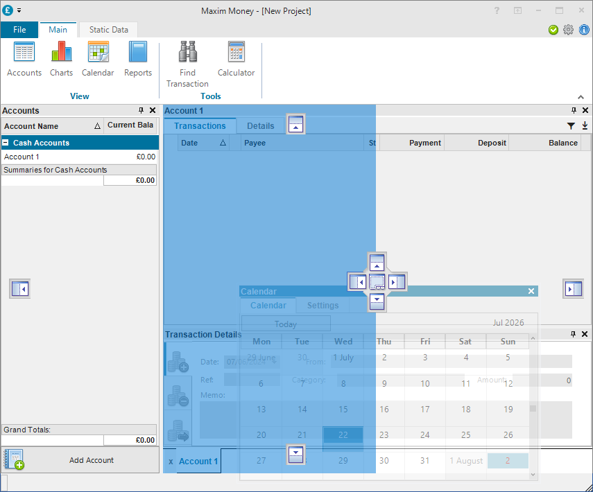Select Account 1 row
This screenshot has height=492, width=593.
coord(80,157)
